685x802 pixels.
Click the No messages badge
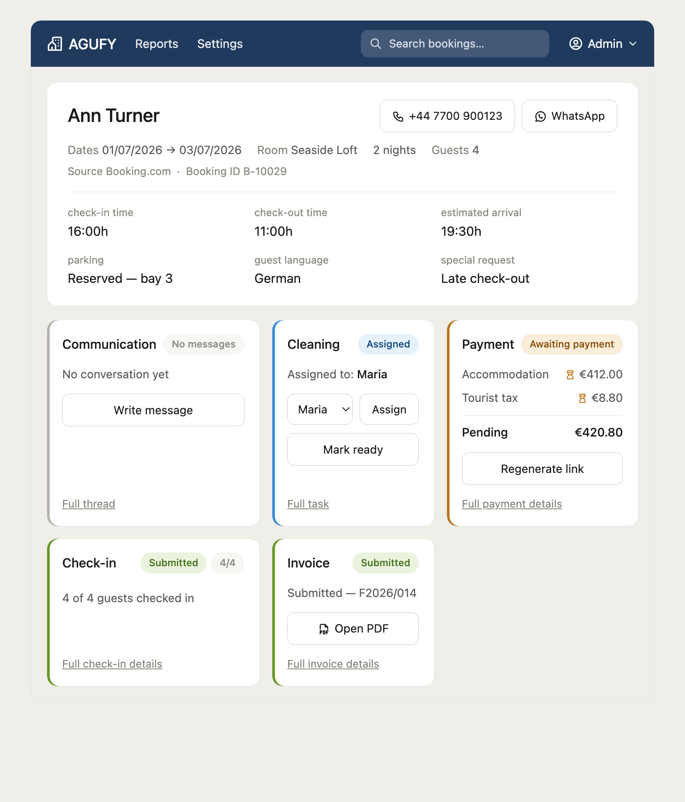[204, 344]
